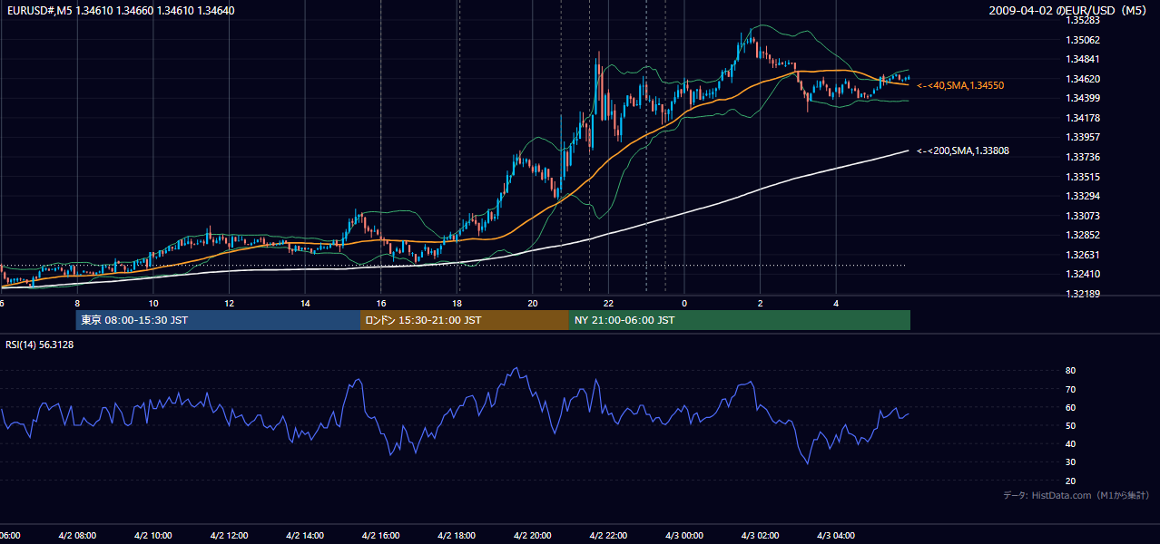
Task: Click the 4/3 02:00 bottom time label
Action: click(x=761, y=536)
